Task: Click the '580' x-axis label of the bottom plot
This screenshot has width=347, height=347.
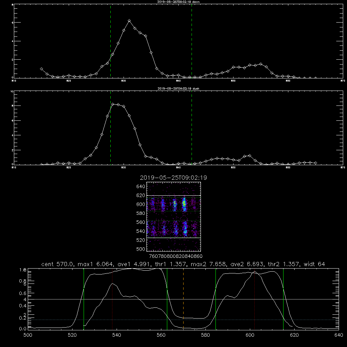Action: (205, 335)
